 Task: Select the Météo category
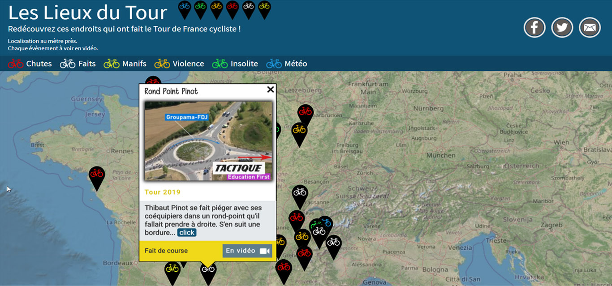pyautogui.click(x=287, y=64)
